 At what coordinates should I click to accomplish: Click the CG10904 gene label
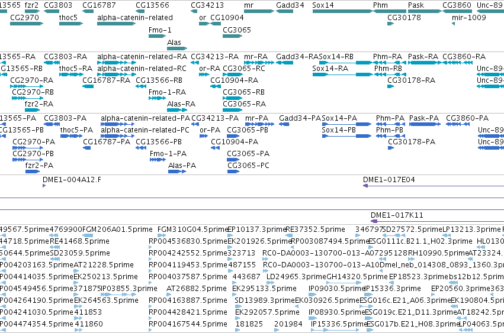[227, 18]
